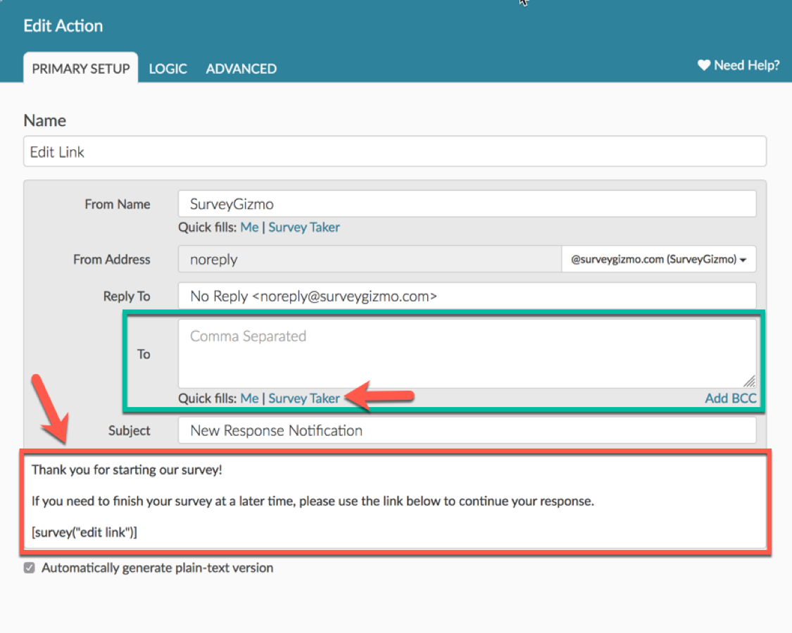Switch to the Logic tab
This screenshot has height=633, width=792.
168,69
